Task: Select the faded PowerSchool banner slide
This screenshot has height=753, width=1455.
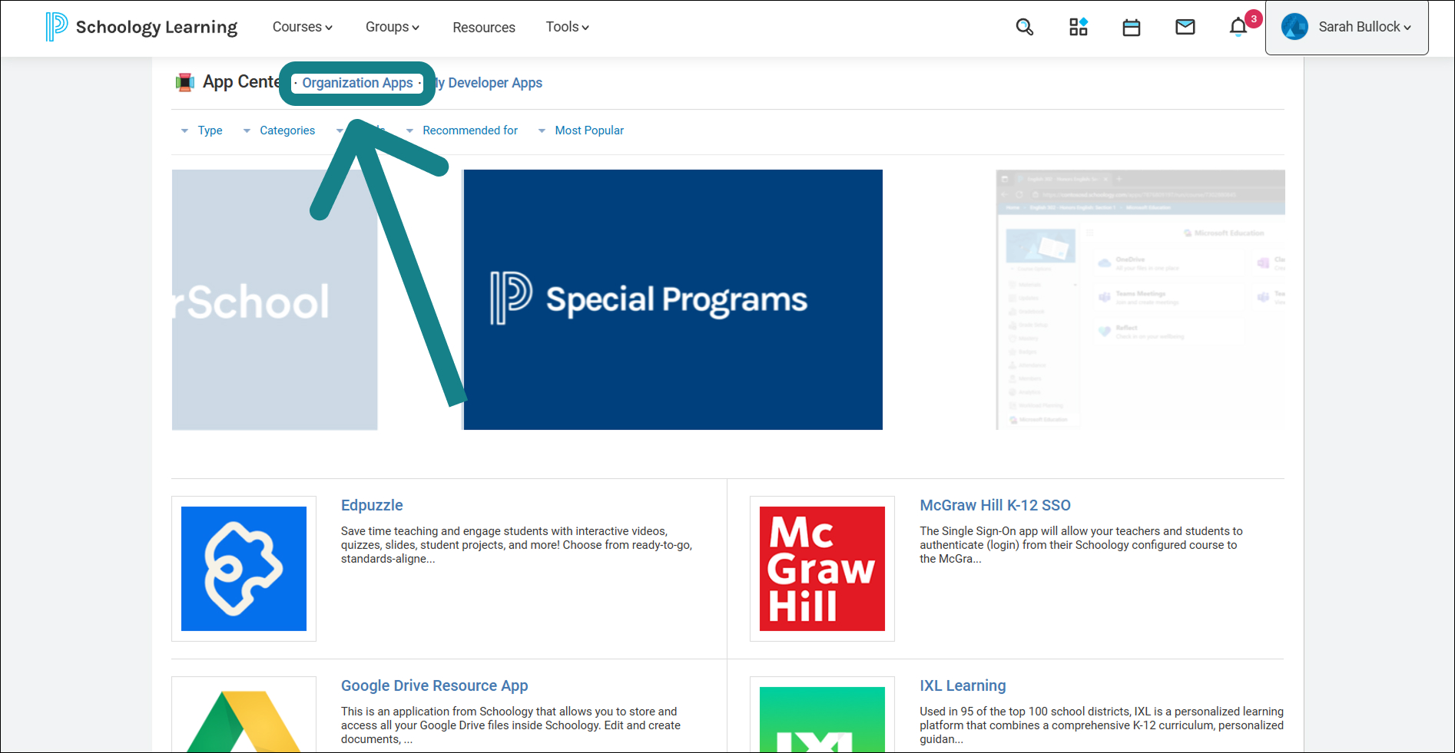Action: (x=275, y=299)
